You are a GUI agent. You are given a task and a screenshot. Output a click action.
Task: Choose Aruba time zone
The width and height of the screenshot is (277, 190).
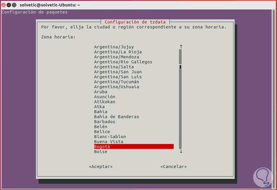[x=101, y=92]
